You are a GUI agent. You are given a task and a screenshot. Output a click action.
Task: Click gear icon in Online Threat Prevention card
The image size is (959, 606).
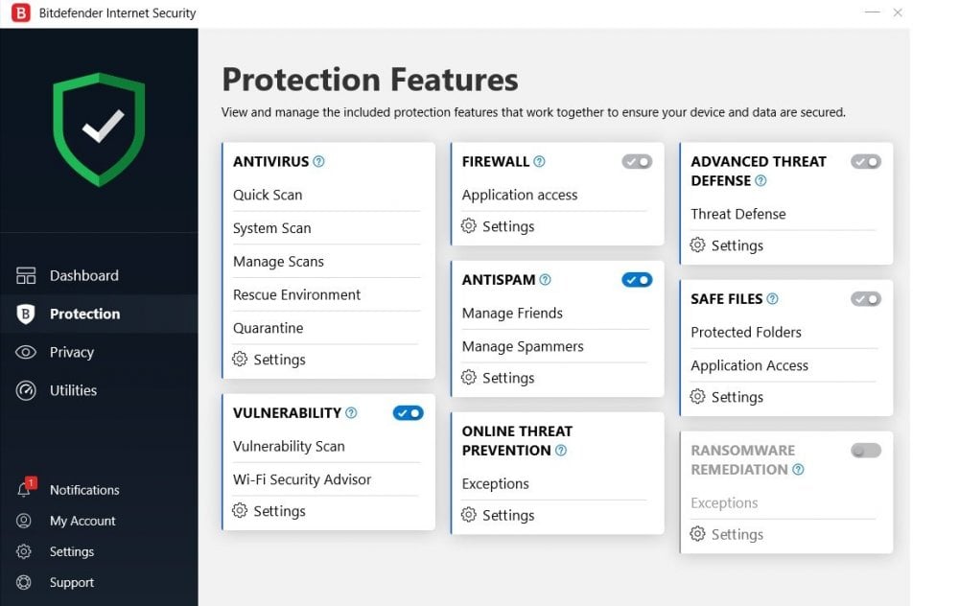pyautogui.click(x=469, y=515)
